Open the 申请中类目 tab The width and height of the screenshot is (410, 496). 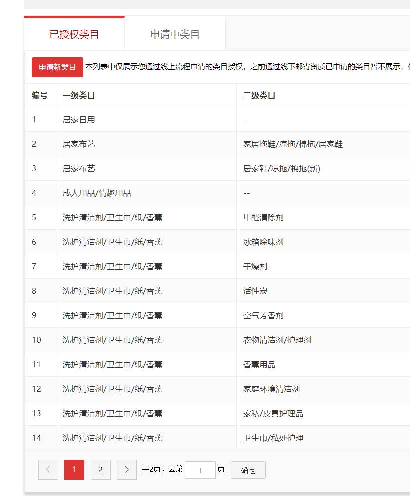point(175,34)
